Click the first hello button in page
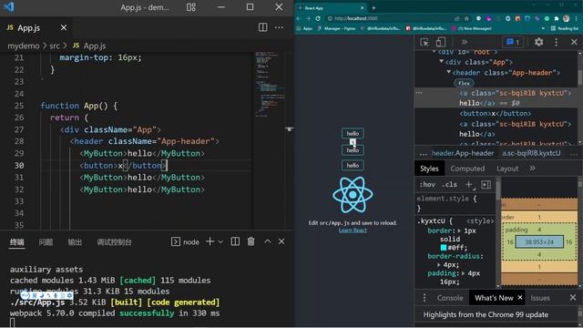The image size is (583, 328). (353, 133)
